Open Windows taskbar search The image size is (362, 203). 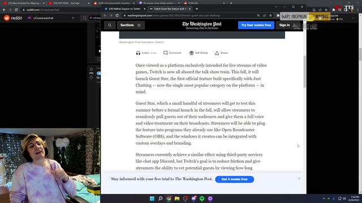160,198
